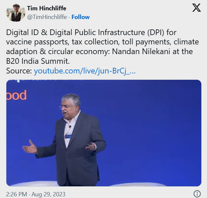Open the @TimHinchliffe handle link
207x198 pixels.
coord(47,17)
